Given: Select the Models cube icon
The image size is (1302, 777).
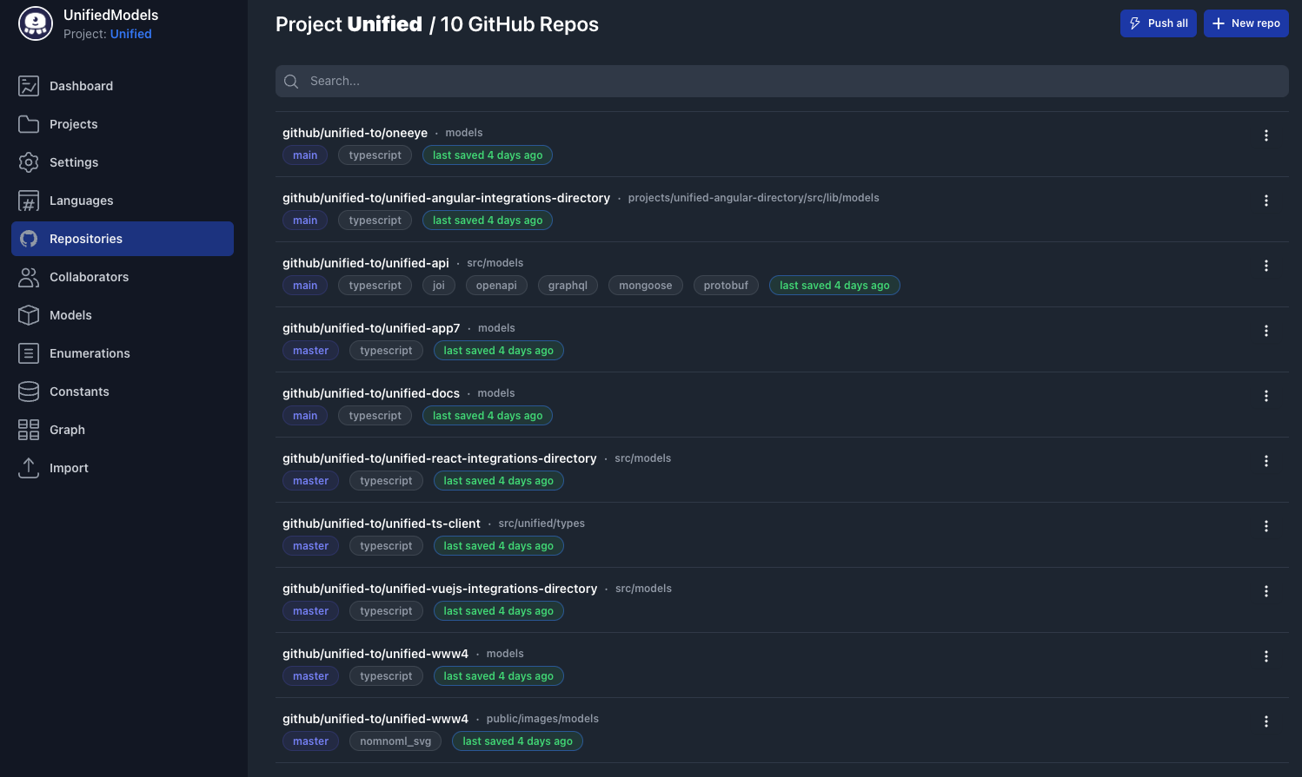Looking at the screenshot, I should (x=30, y=314).
